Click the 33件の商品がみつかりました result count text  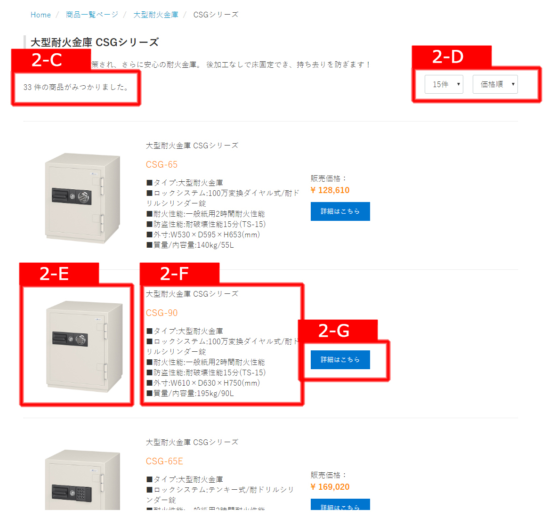click(x=76, y=87)
